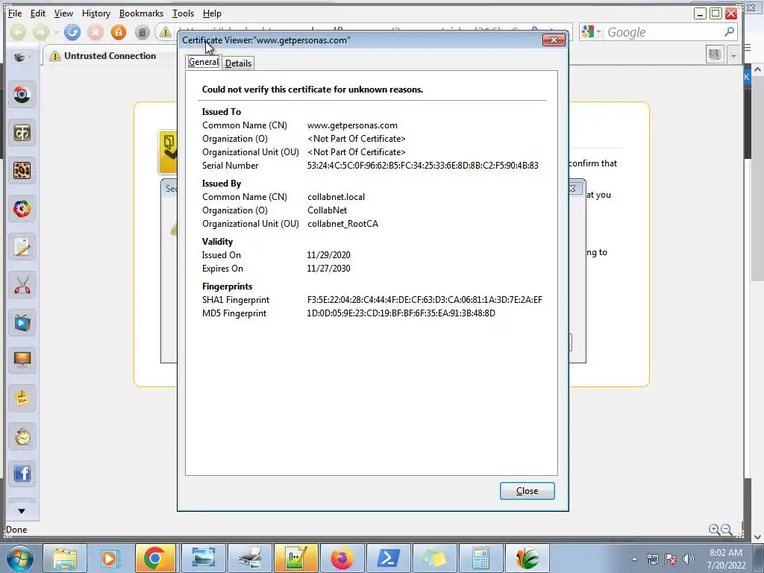This screenshot has width=764, height=573.
Task: Open Calculator from the taskbar
Action: (480, 558)
